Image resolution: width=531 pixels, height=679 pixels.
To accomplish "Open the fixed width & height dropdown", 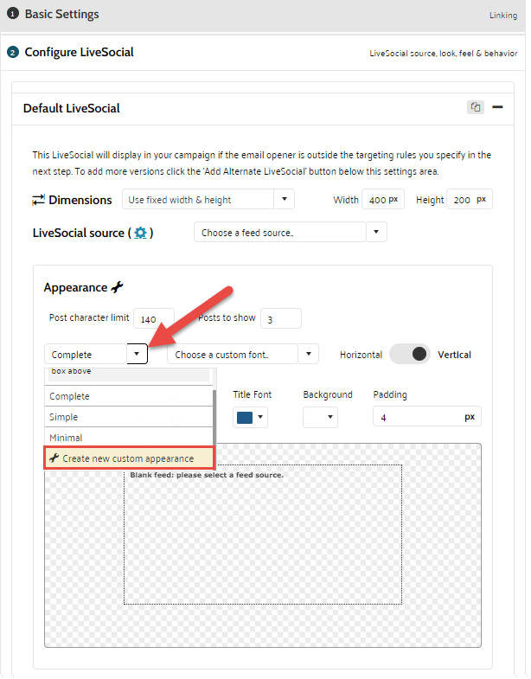I will [208, 200].
